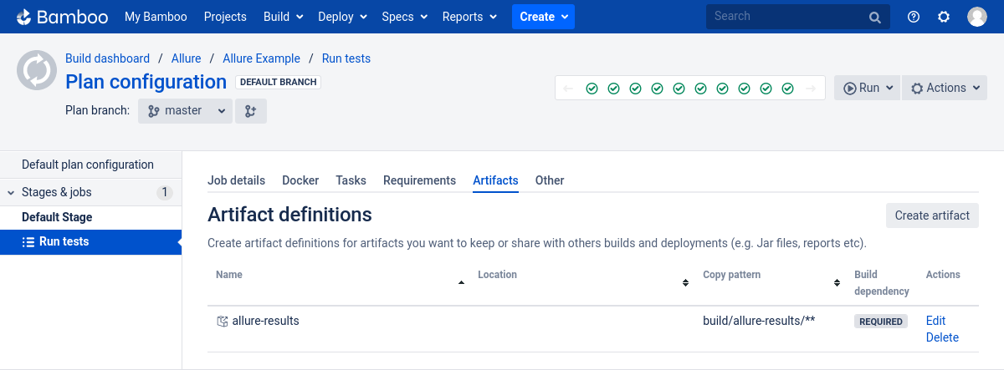Click the REQUIRED build dependency badge

pyautogui.click(x=881, y=322)
